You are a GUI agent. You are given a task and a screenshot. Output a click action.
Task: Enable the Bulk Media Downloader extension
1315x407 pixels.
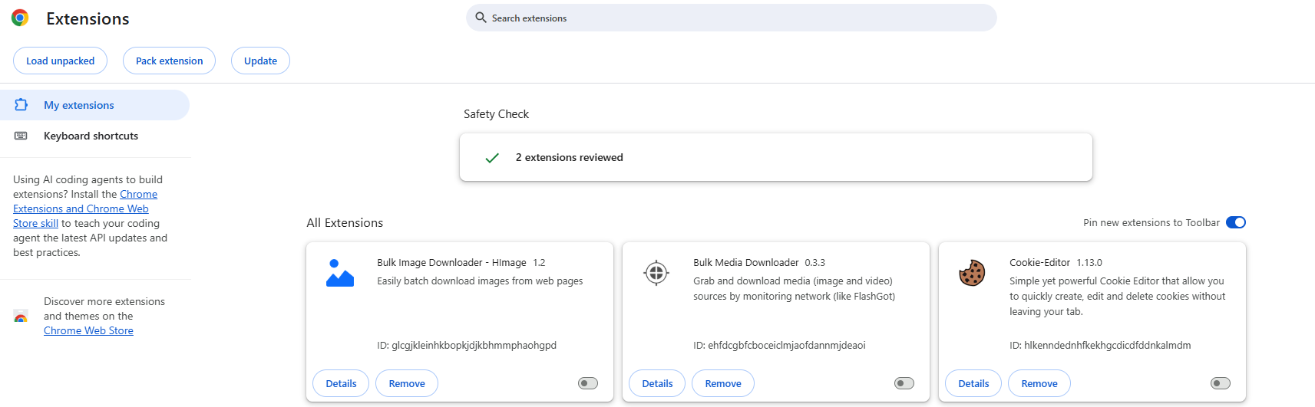coord(904,383)
